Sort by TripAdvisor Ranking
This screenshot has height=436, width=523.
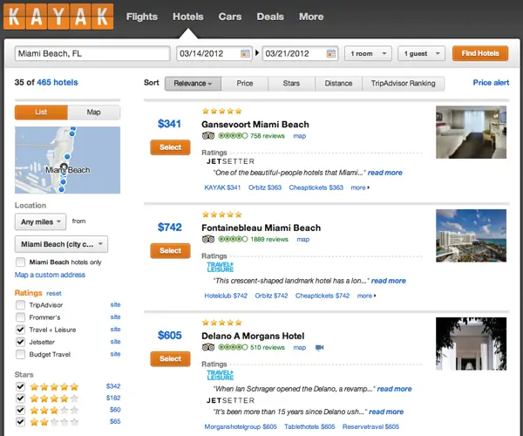coord(404,84)
